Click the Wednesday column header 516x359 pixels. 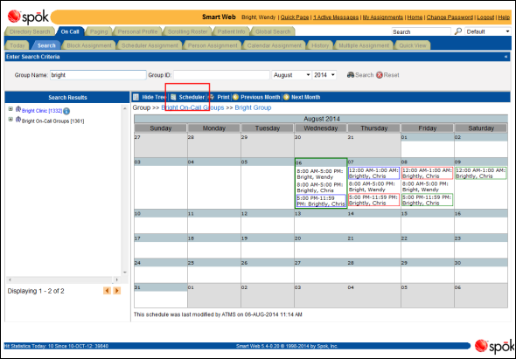point(321,128)
